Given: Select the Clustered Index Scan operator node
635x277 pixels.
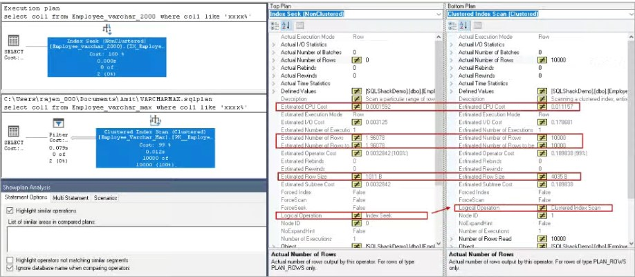Looking at the screenshot, I should [x=156, y=148].
